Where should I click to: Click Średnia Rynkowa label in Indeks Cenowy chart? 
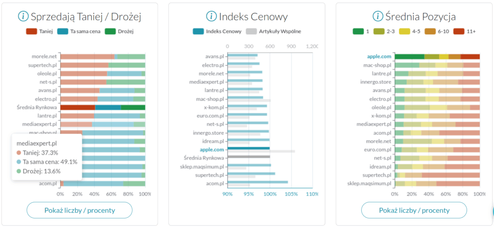[204, 158]
